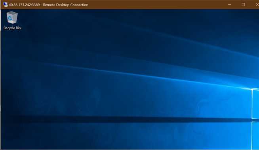Maximize the Remote Desktop Connection window
This screenshot has height=150, width=259.
(x=243, y=5)
